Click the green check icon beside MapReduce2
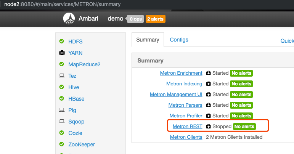 click(x=61, y=64)
